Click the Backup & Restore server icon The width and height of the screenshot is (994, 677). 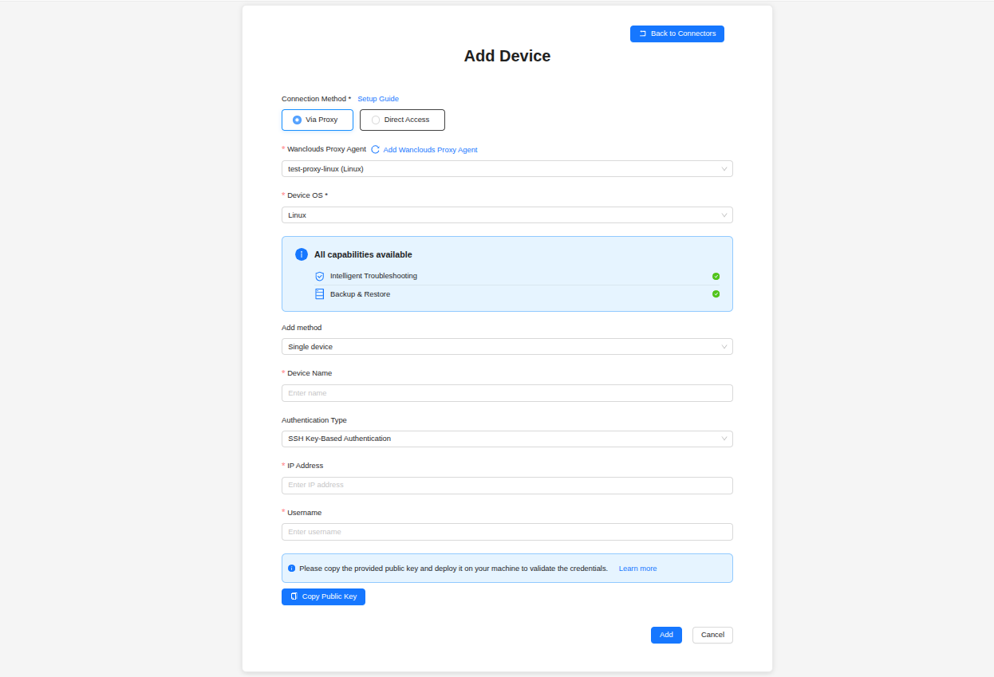coord(319,294)
